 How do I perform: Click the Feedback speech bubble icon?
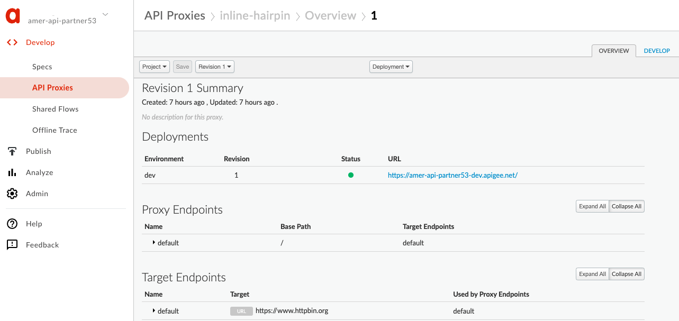(12, 245)
